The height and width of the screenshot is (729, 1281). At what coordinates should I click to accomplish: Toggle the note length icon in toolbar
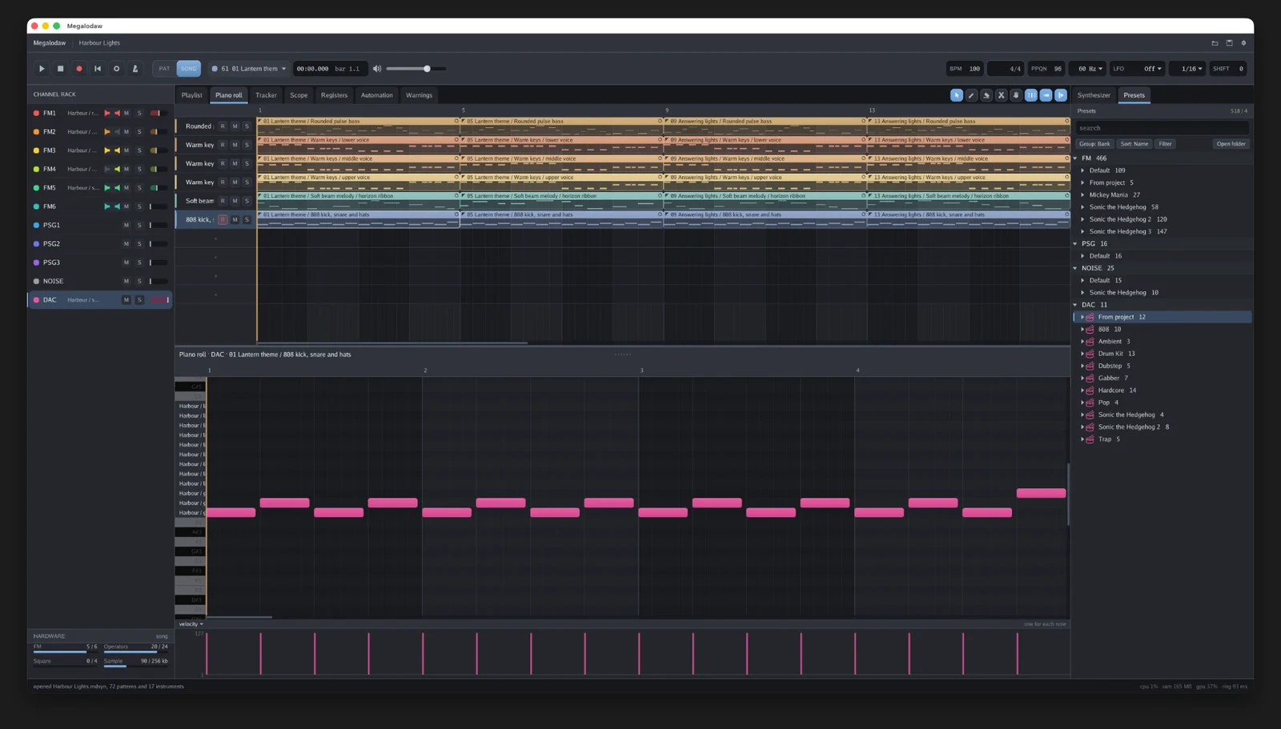1046,95
